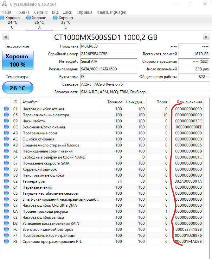Viewport: 212px width, 259px height.
Task: Click status orb for Включения/отключения row
Action: tap(6, 127)
